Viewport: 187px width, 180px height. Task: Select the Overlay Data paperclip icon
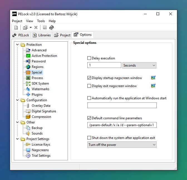point(28,106)
